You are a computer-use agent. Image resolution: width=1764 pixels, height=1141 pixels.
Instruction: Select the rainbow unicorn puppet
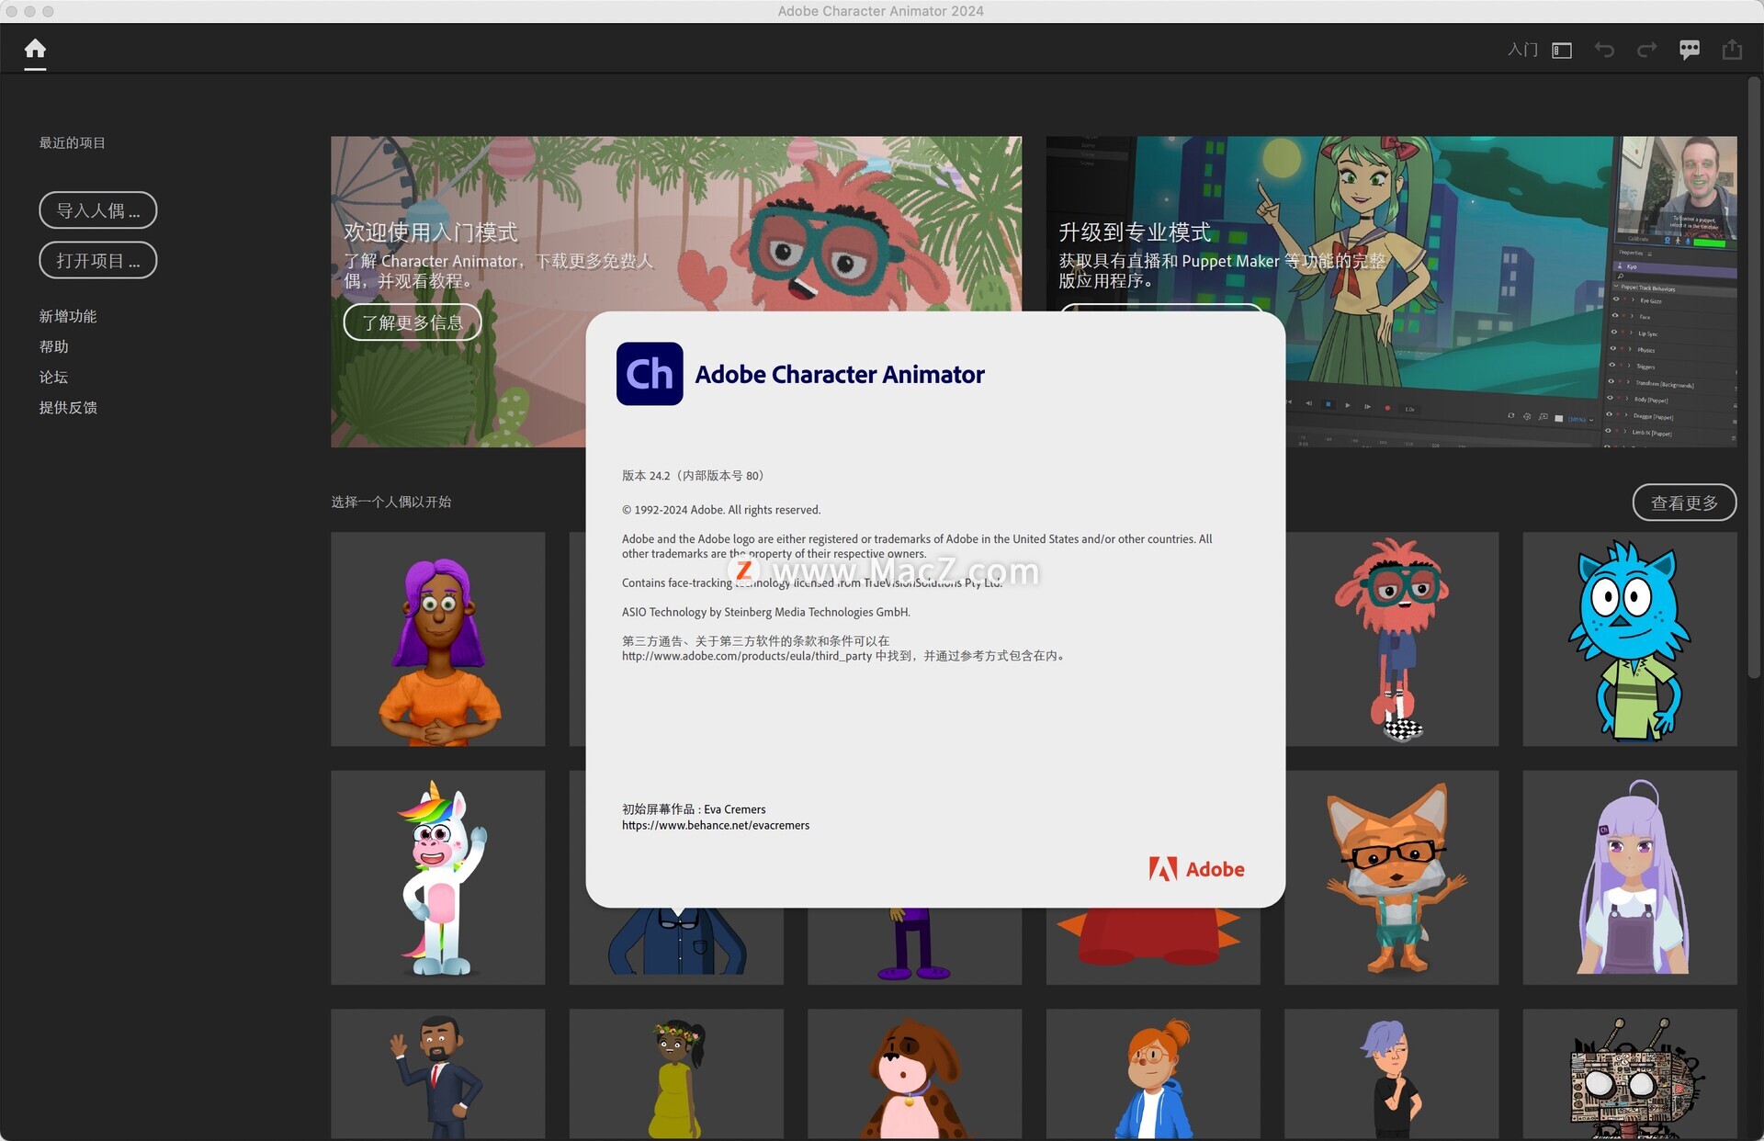click(x=438, y=877)
